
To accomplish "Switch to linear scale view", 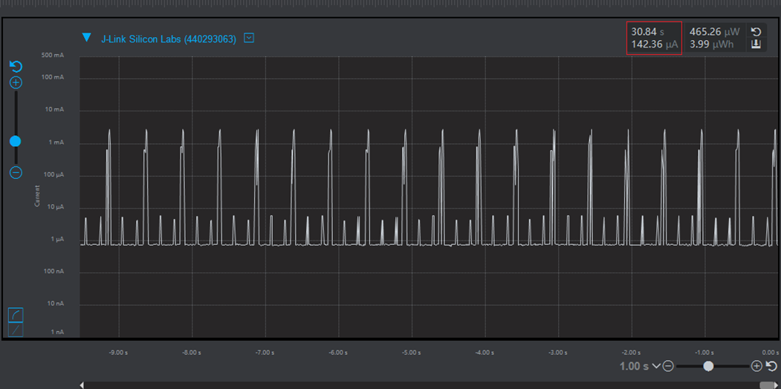I will tap(16, 330).
